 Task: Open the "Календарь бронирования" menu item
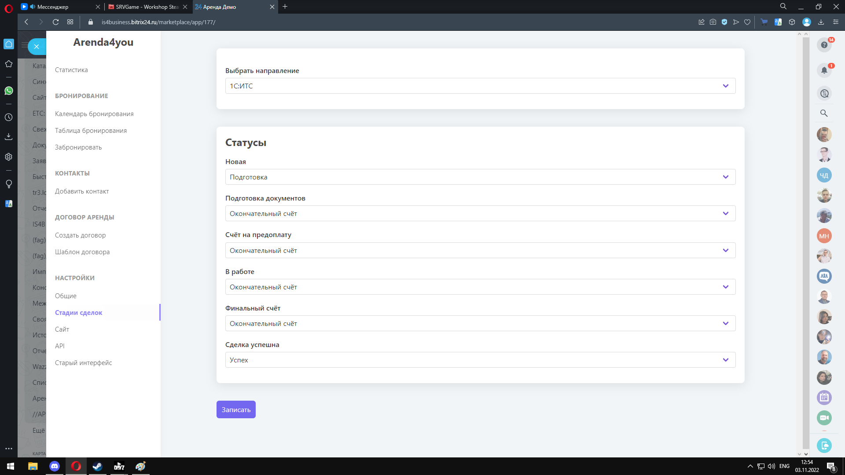[94, 114]
